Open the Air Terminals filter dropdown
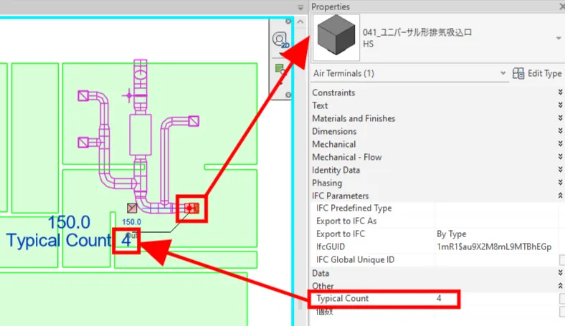The width and height of the screenshot is (565, 326). 503,73
